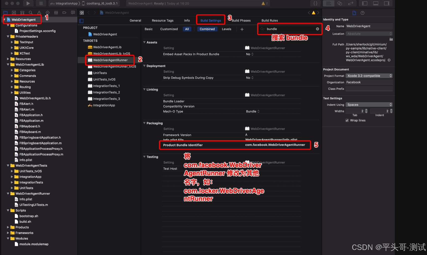
Task: Add a new build setting with plus
Action: click(x=242, y=29)
